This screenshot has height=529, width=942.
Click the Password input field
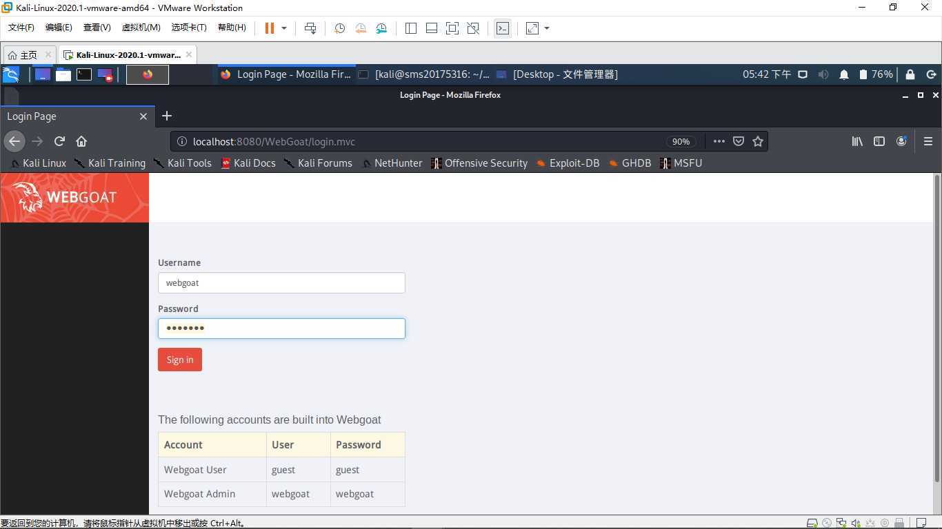click(x=281, y=329)
